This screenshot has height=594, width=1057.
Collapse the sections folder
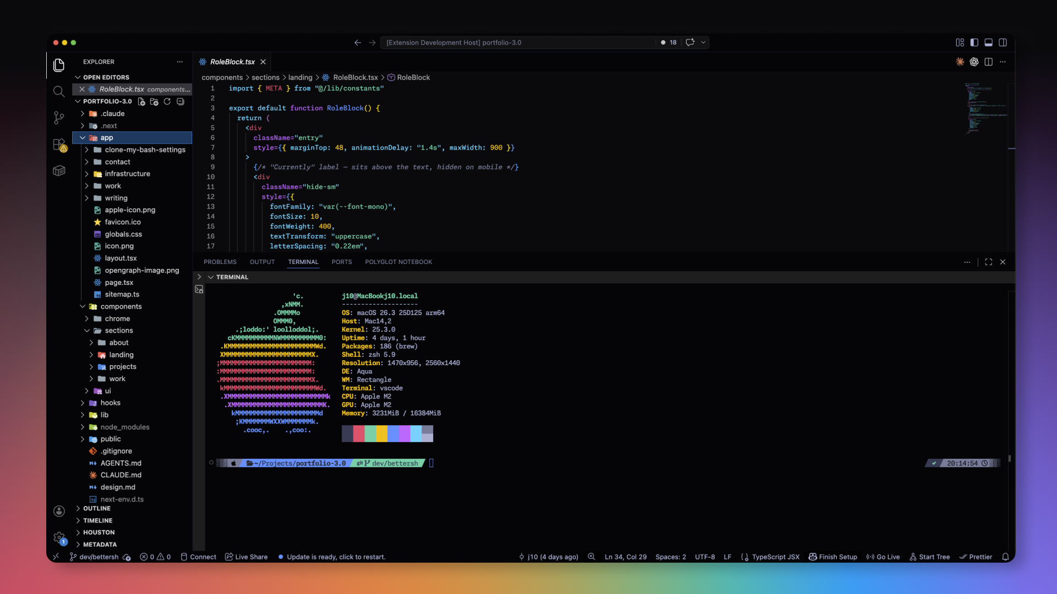118,331
